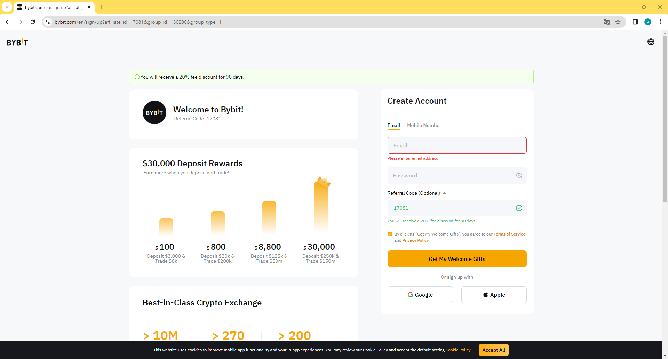Switch to Mobile Number tab

pyautogui.click(x=424, y=125)
